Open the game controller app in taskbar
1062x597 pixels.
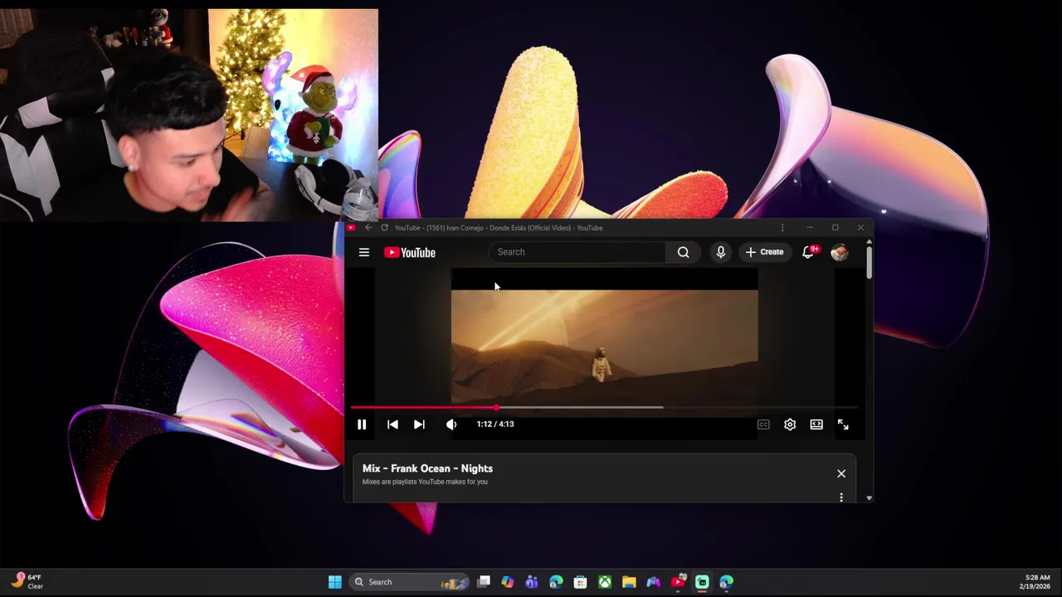653,582
